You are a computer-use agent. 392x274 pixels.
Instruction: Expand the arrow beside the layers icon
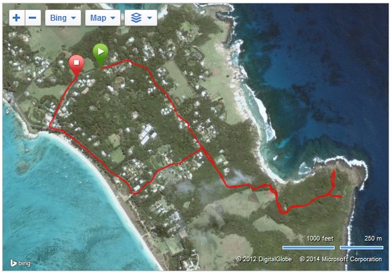150,18
